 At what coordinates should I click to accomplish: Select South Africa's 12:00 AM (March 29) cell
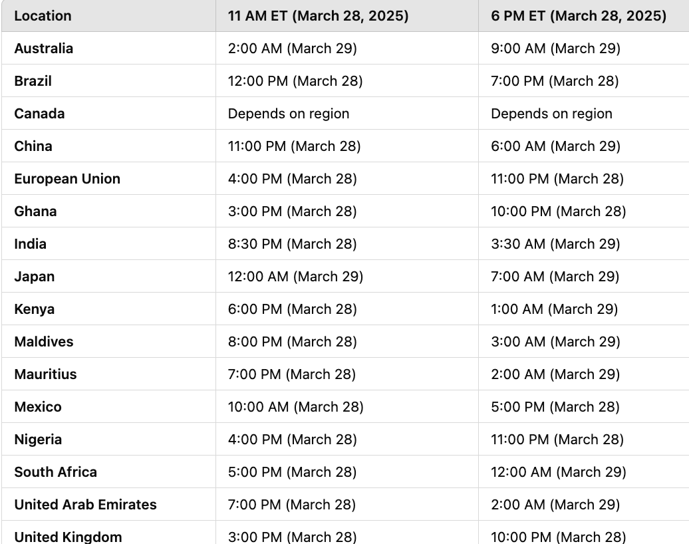pyautogui.click(x=559, y=472)
